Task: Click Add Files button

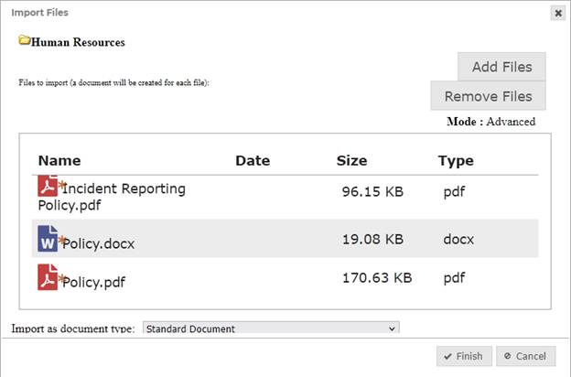Action: click(x=501, y=67)
